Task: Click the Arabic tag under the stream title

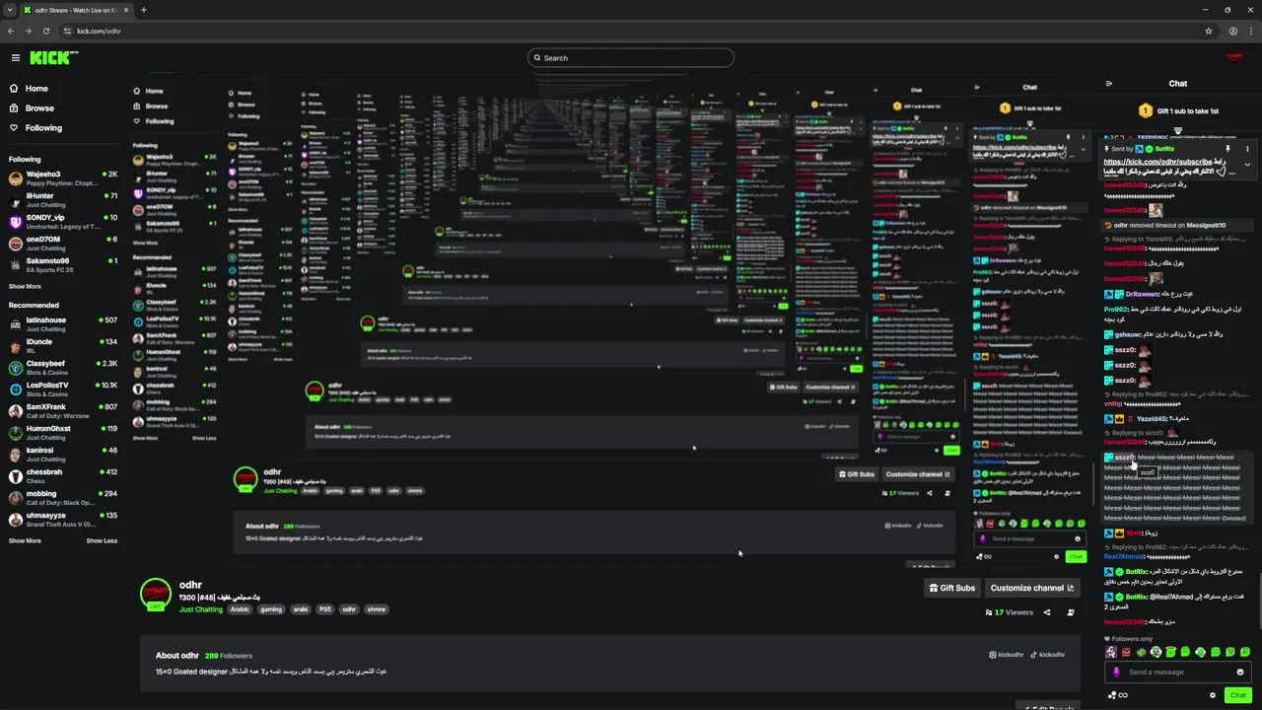Action: 241,609
